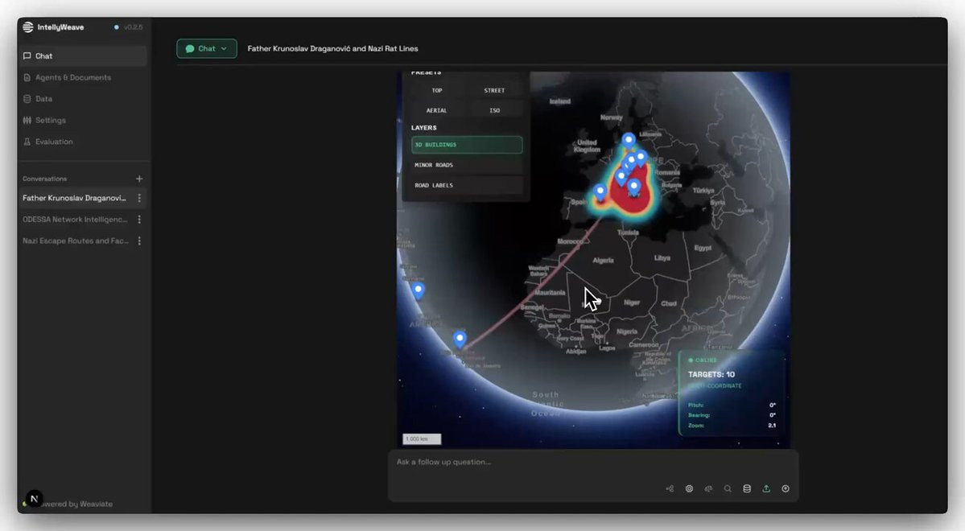Open the Evaluation section
The image size is (965, 531).
point(82,142)
